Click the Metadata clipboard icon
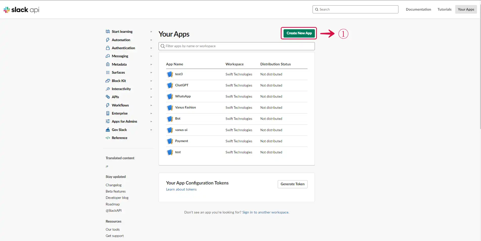 [x=108, y=64]
